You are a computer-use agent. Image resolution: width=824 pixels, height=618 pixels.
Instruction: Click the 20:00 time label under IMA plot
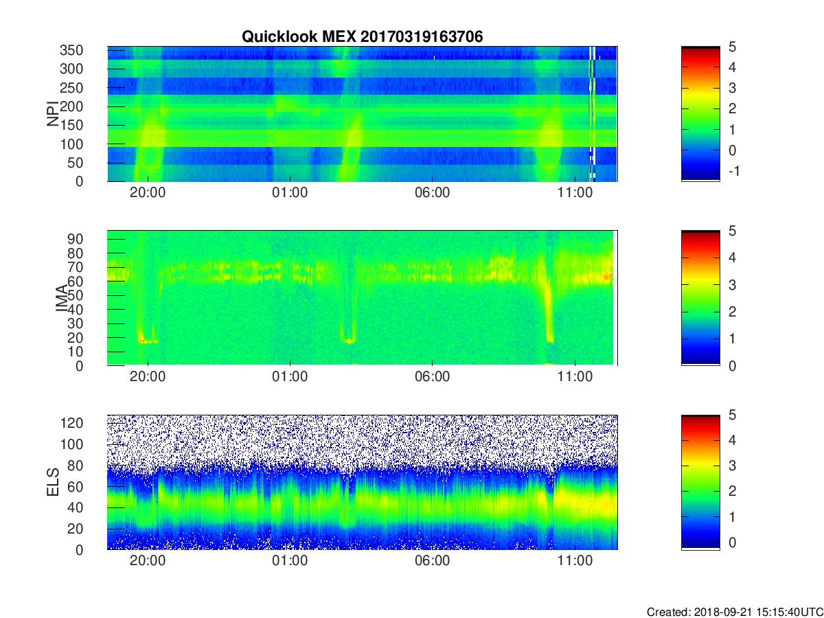[x=148, y=377]
